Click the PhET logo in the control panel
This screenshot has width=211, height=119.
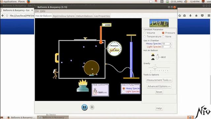click(x=159, y=23)
